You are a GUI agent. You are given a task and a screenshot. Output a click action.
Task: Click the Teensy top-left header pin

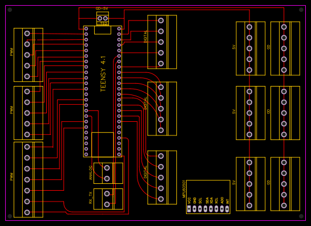click(86, 28)
